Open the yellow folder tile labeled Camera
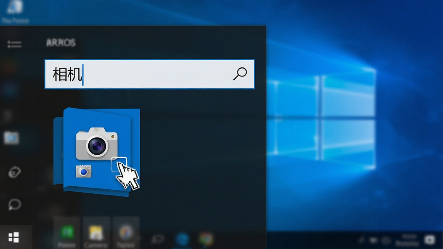This screenshot has height=249, width=443. pos(96,233)
